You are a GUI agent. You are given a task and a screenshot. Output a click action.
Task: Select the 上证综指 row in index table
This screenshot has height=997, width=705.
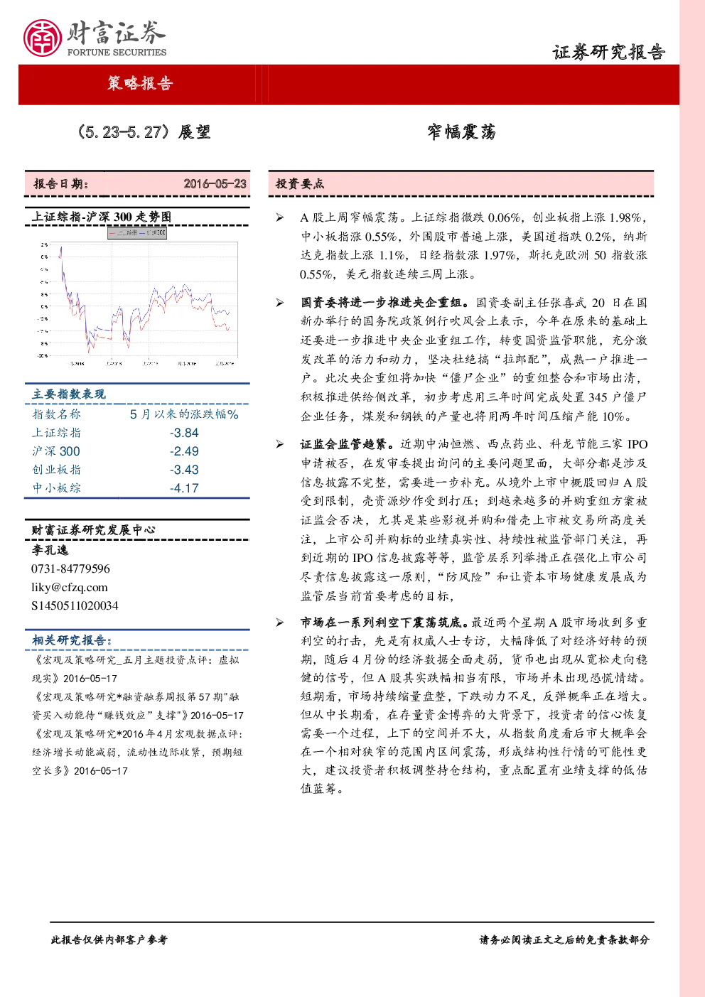[137, 433]
